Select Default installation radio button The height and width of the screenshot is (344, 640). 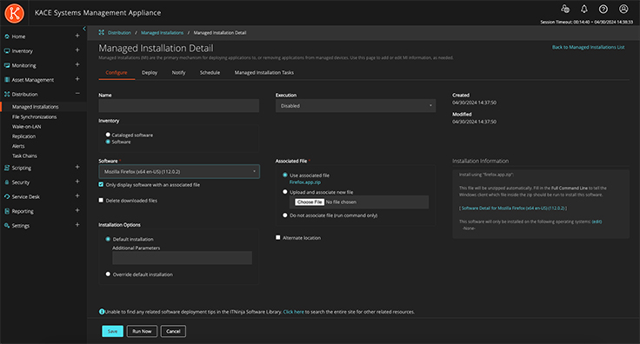pos(108,239)
